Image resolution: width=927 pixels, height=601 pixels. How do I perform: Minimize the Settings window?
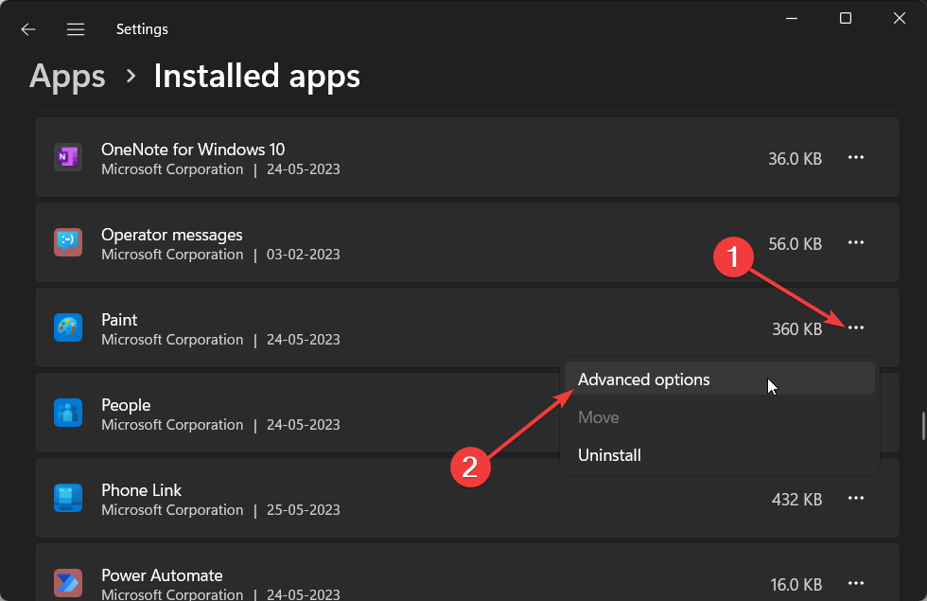(x=792, y=18)
